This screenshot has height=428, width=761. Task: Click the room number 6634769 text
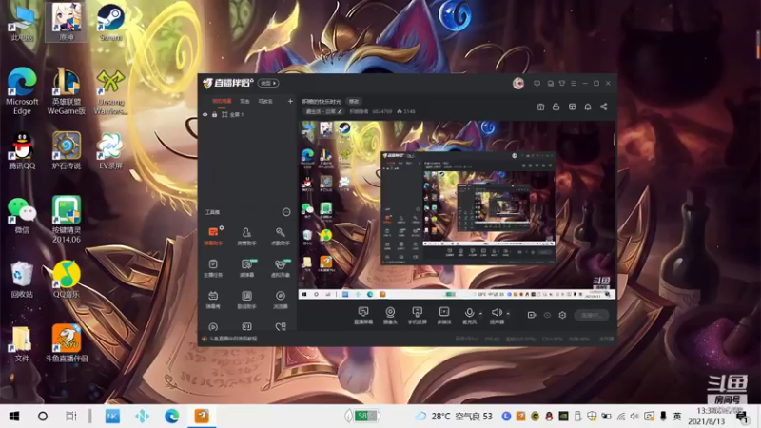point(382,111)
